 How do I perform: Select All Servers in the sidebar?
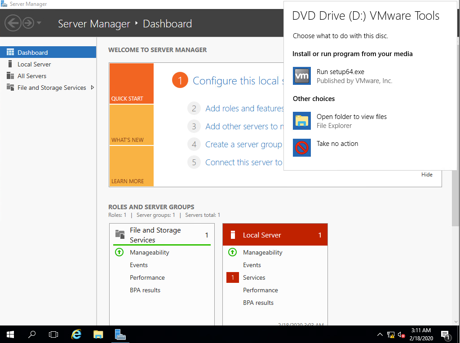31,76
